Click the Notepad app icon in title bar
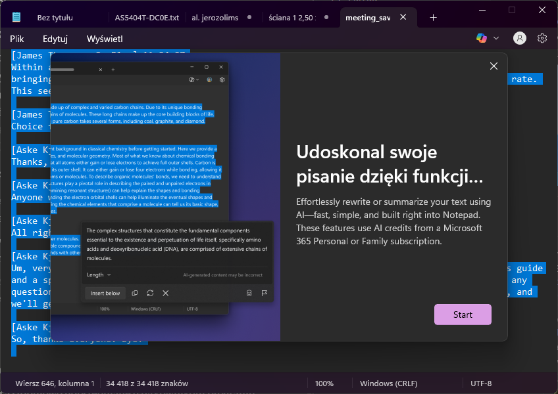 pyautogui.click(x=16, y=18)
